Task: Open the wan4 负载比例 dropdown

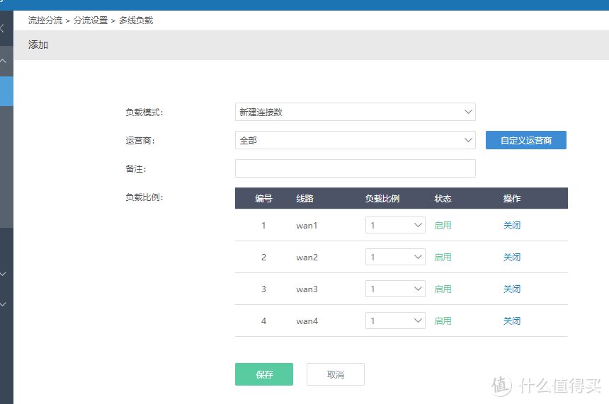Action: (395, 321)
